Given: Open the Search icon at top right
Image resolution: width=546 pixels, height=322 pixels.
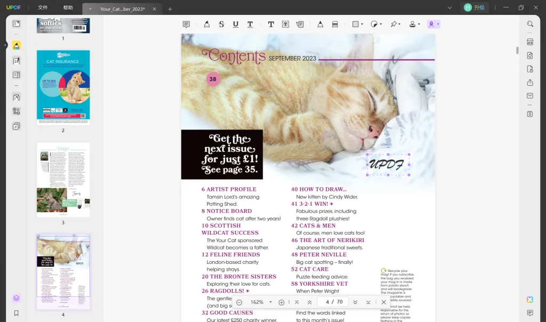Looking at the screenshot, I should pyautogui.click(x=530, y=23).
